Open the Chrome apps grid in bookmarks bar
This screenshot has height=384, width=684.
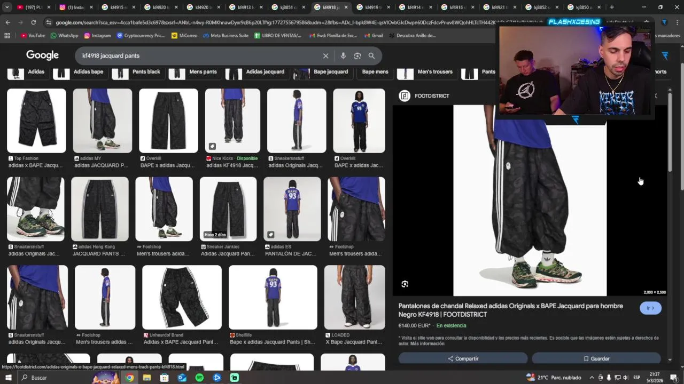click(7, 36)
